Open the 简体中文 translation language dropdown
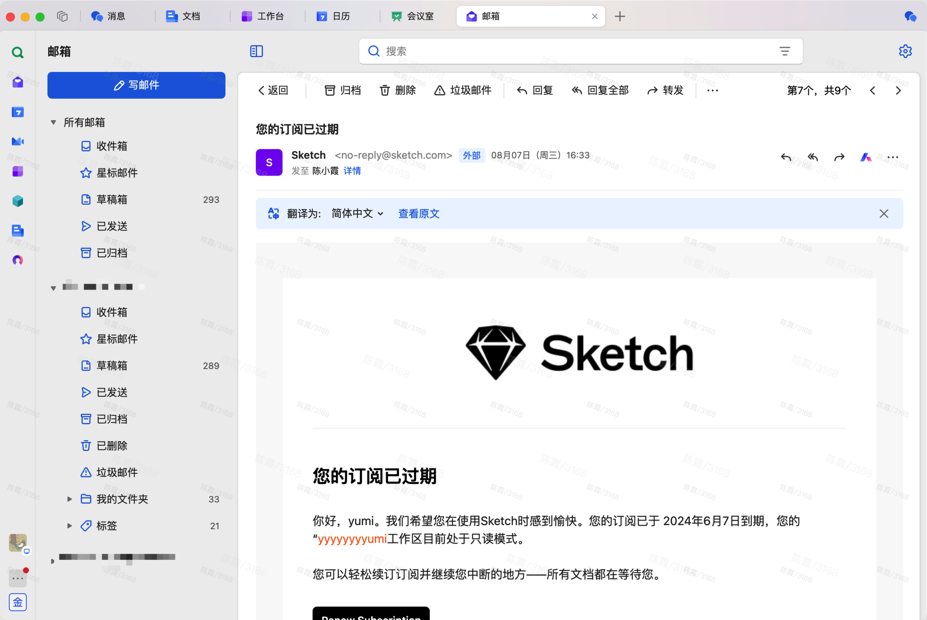 tap(357, 213)
